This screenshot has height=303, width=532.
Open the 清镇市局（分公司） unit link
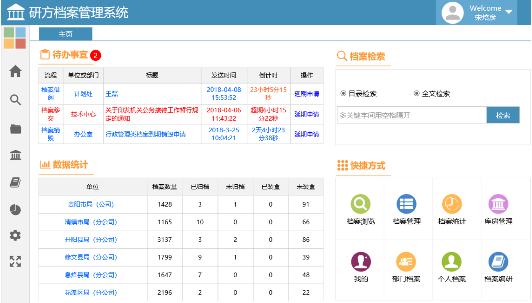tap(91, 222)
